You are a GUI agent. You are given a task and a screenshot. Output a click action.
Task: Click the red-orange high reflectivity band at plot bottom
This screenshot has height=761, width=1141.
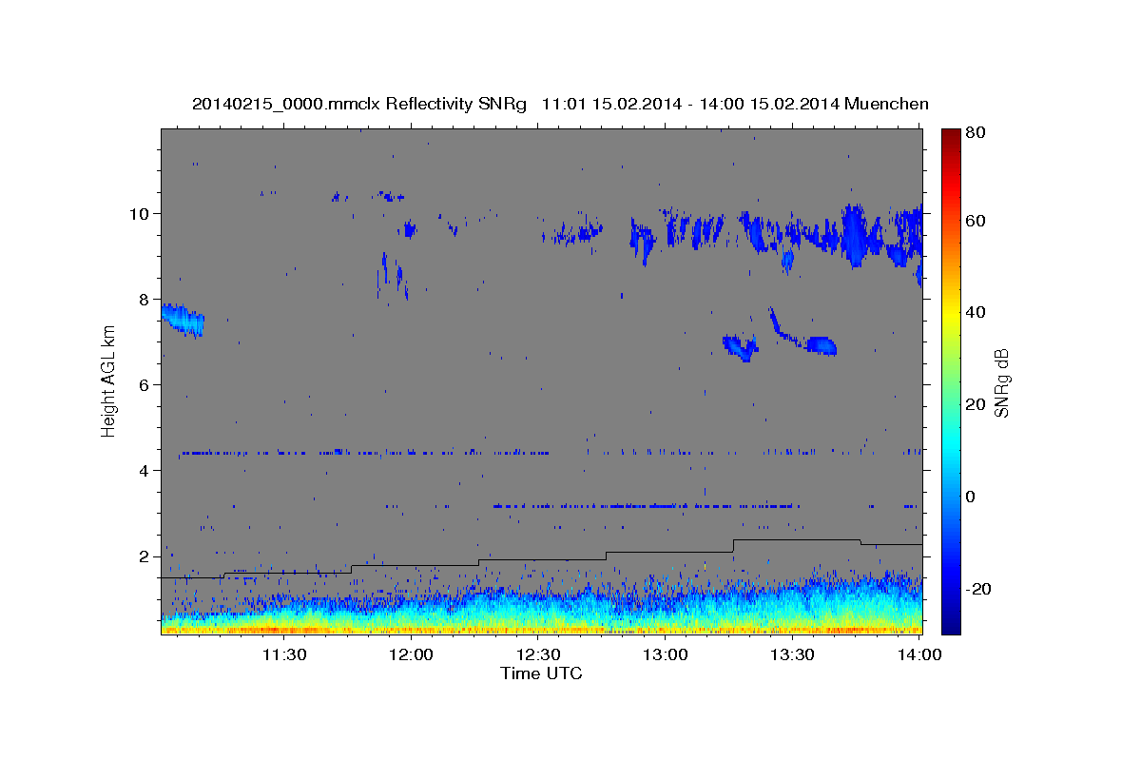(542, 629)
